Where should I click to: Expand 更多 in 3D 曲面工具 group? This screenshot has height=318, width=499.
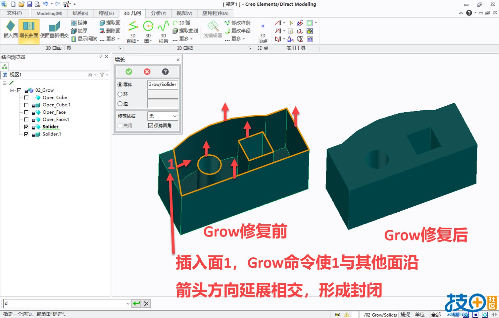tap(110, 39)
